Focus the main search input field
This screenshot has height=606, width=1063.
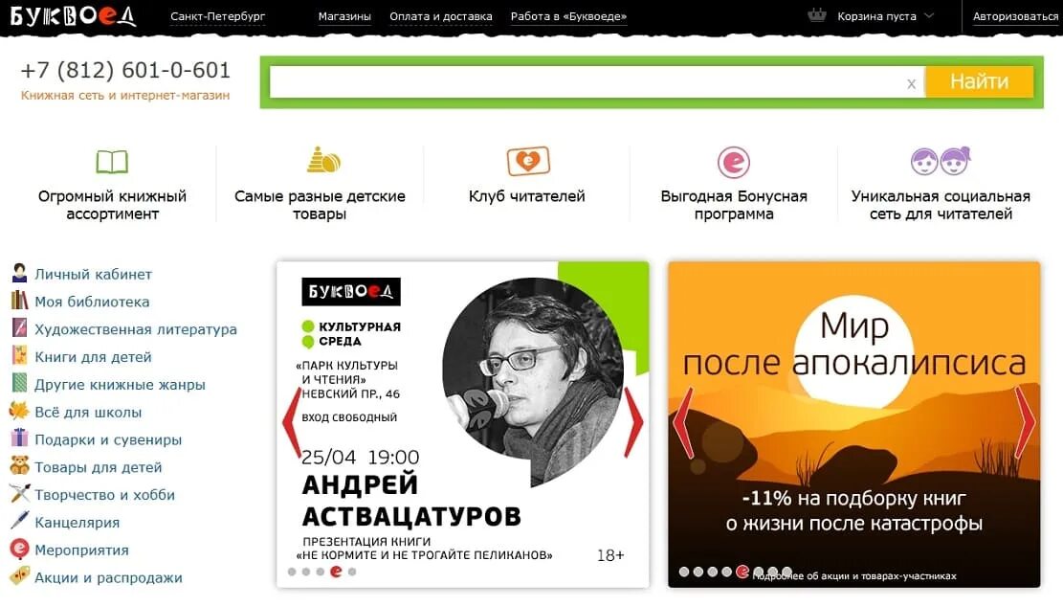[x=587, y=82]
